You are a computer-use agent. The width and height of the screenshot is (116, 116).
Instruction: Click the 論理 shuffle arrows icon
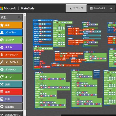(2, 84)
